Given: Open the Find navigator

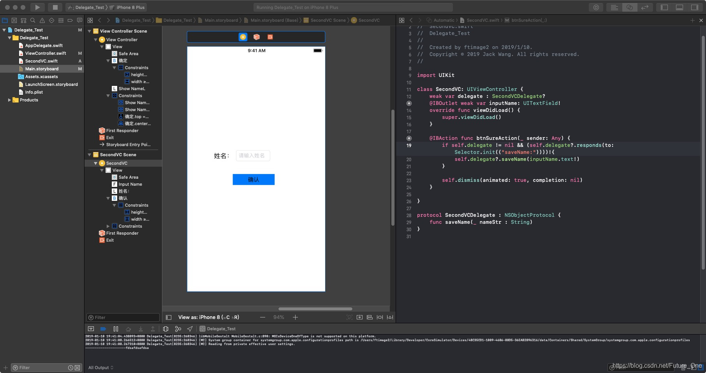Looking at the screenshot, I should 33,20.
